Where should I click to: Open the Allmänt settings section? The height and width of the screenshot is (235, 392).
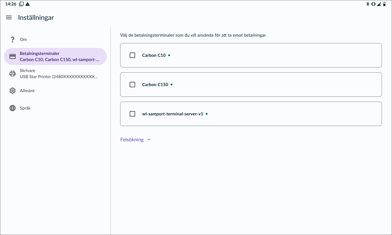(x=55, y=91)
